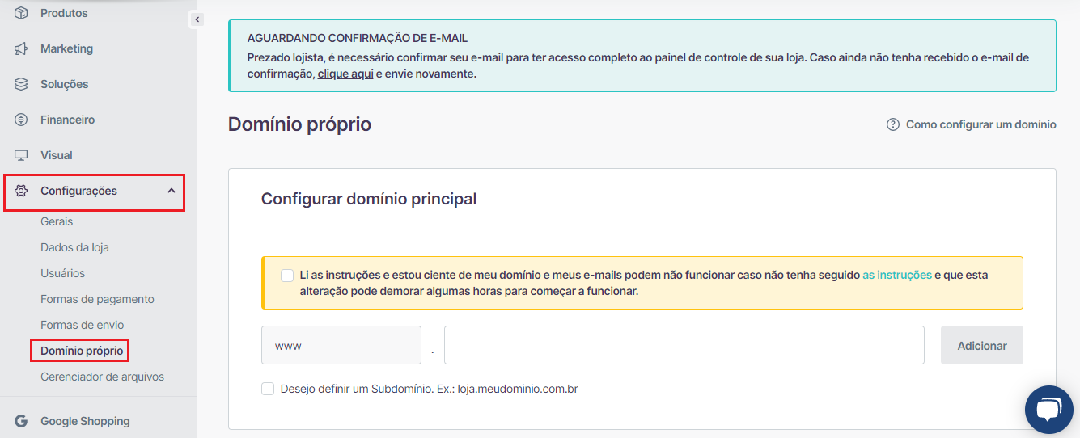Click the Produtos box icon
The width and height of the screenshot is (1080, 438).
[22, 13]
